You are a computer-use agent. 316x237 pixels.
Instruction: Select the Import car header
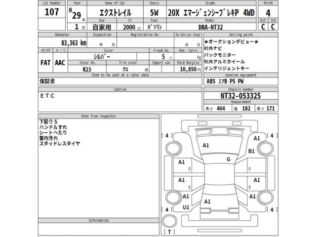coord(161,63)
